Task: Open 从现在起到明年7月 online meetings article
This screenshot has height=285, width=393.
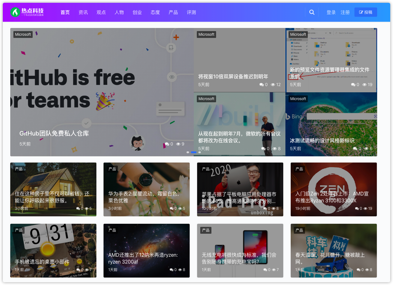Action: (239, 137)
